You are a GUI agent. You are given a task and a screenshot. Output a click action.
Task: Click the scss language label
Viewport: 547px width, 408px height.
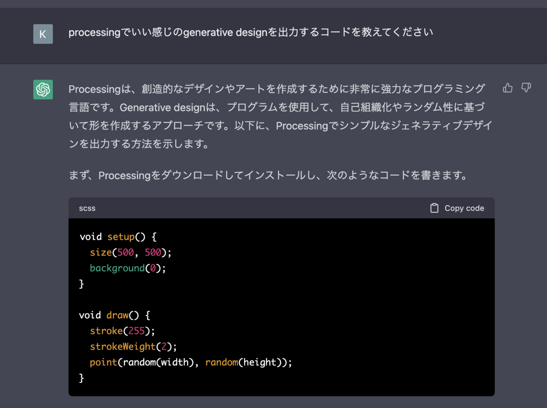[87, 208]
